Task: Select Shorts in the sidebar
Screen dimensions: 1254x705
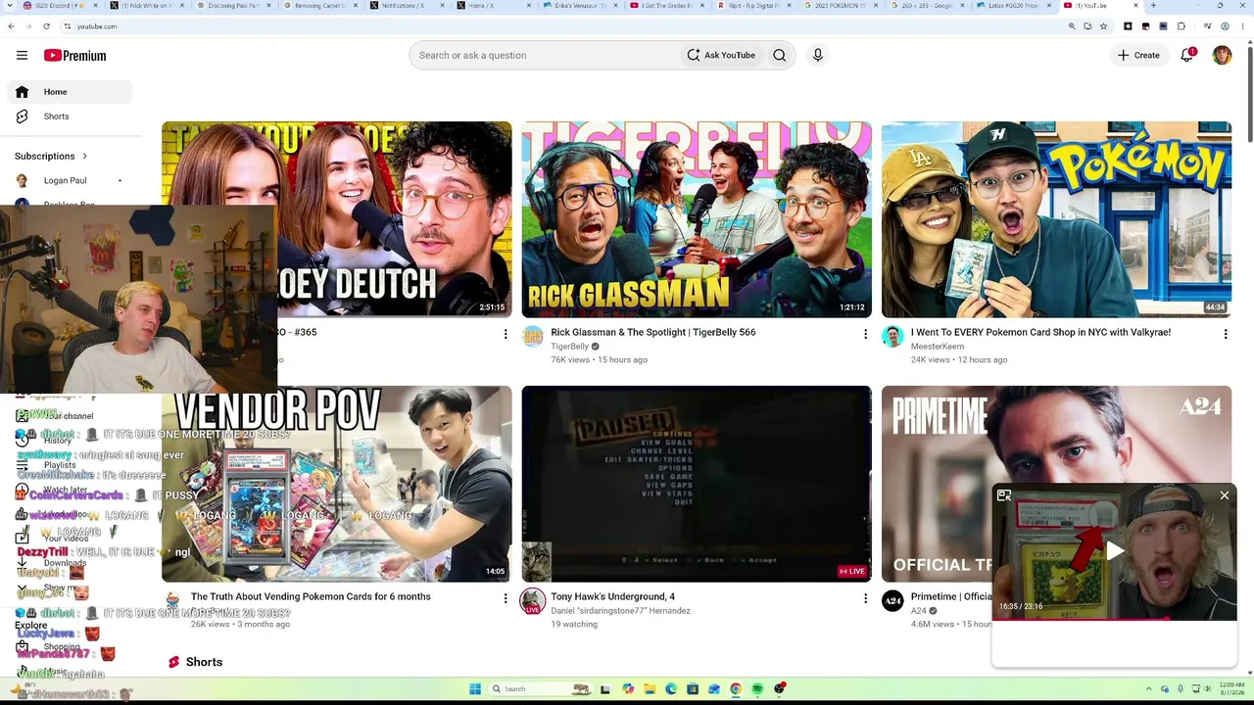Action: [x=69, y=117]
